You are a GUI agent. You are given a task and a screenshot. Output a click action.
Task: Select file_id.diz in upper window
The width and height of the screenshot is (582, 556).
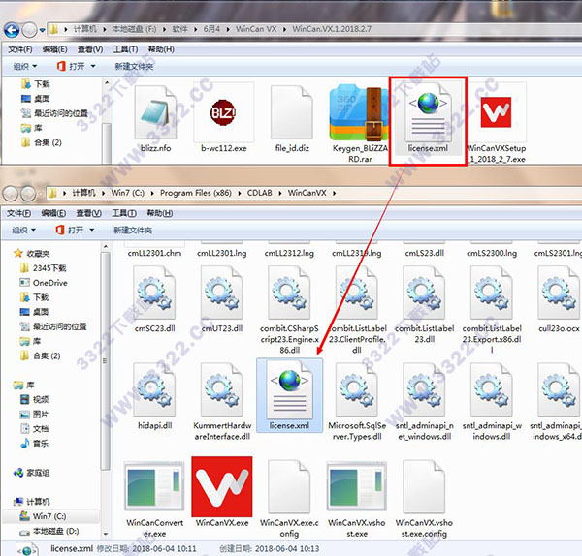pyautogui.click(x=292, y=119)
